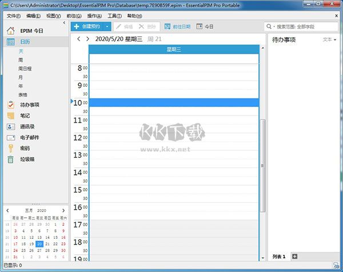Open the 密码 (Passwords) module
This screenshot has width=343, height=272.
25,148
